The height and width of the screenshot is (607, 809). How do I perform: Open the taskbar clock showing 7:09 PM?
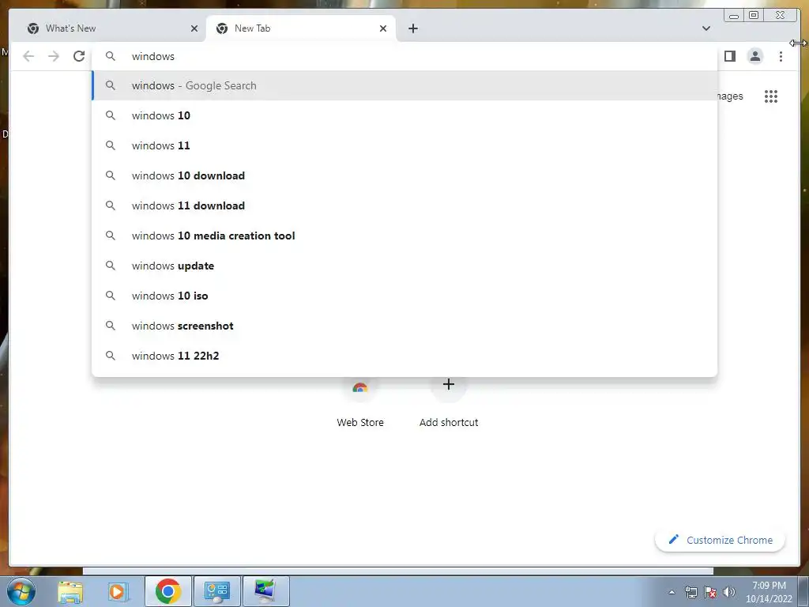tap(769, 592)
